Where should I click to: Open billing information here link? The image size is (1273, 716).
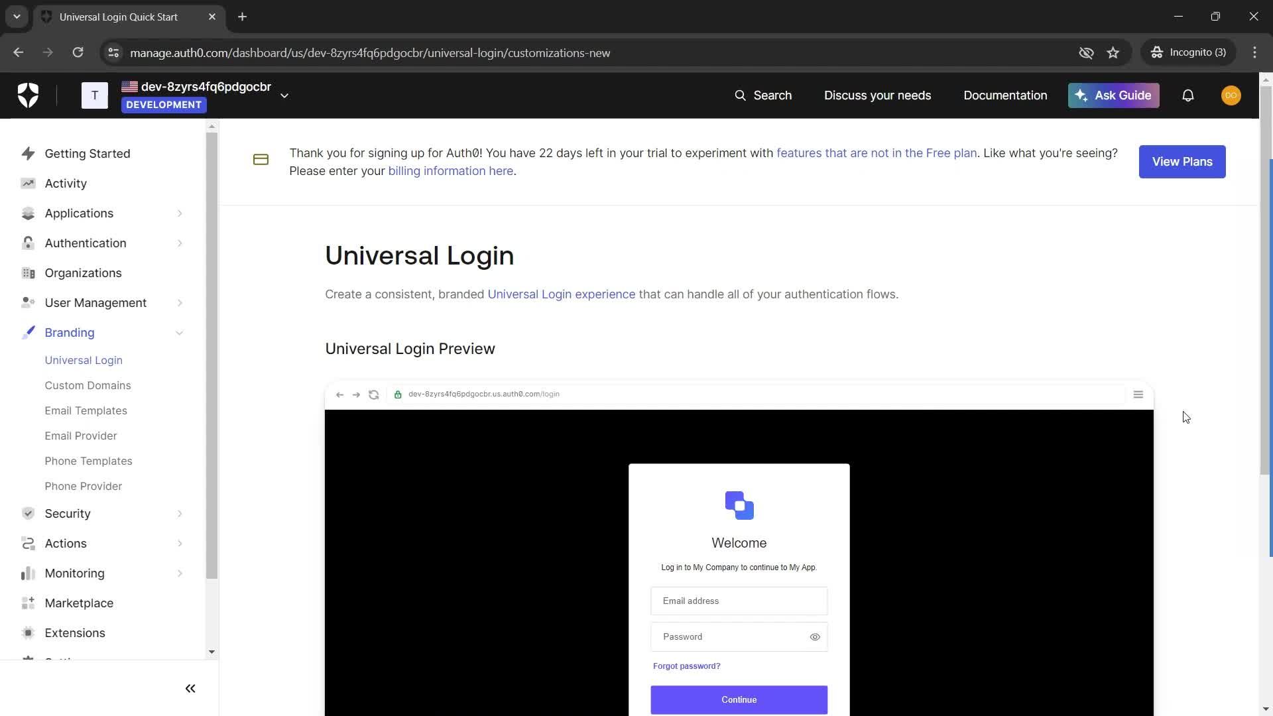click(x=451, y=171)
